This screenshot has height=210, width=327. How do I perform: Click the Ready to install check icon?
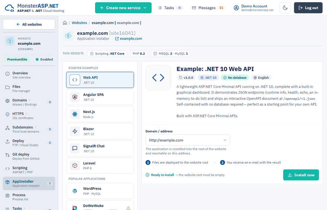coord(148,175)
